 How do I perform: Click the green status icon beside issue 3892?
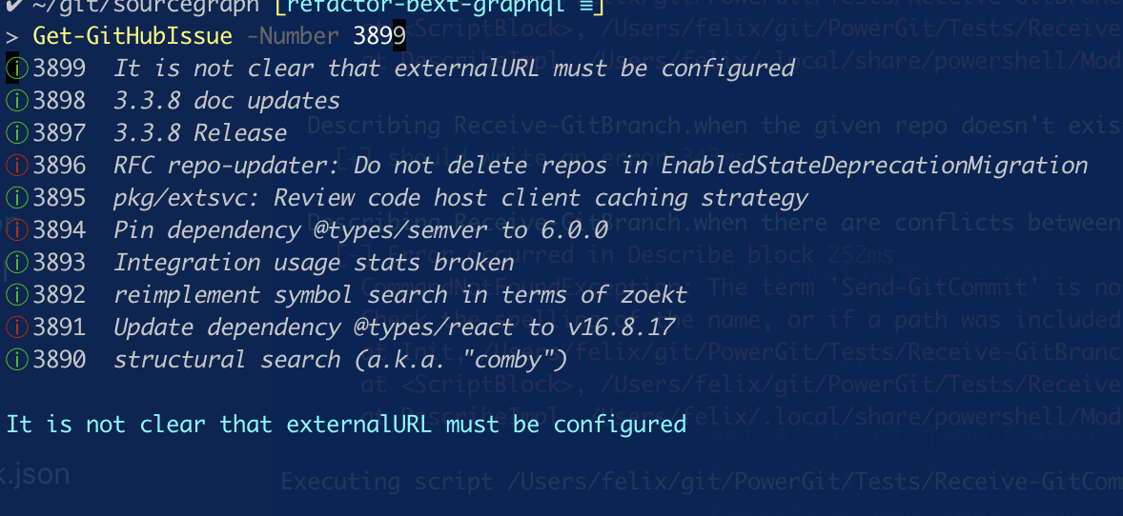click(16, 295)
